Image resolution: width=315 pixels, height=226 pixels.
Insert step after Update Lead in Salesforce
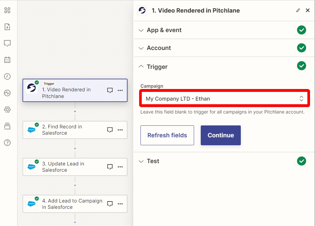75,185
